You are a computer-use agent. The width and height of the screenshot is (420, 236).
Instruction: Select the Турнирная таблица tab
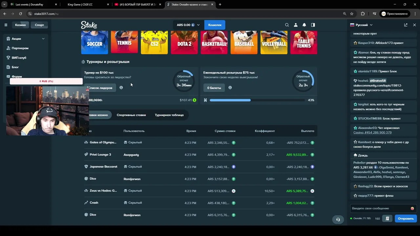pos(169,115)
